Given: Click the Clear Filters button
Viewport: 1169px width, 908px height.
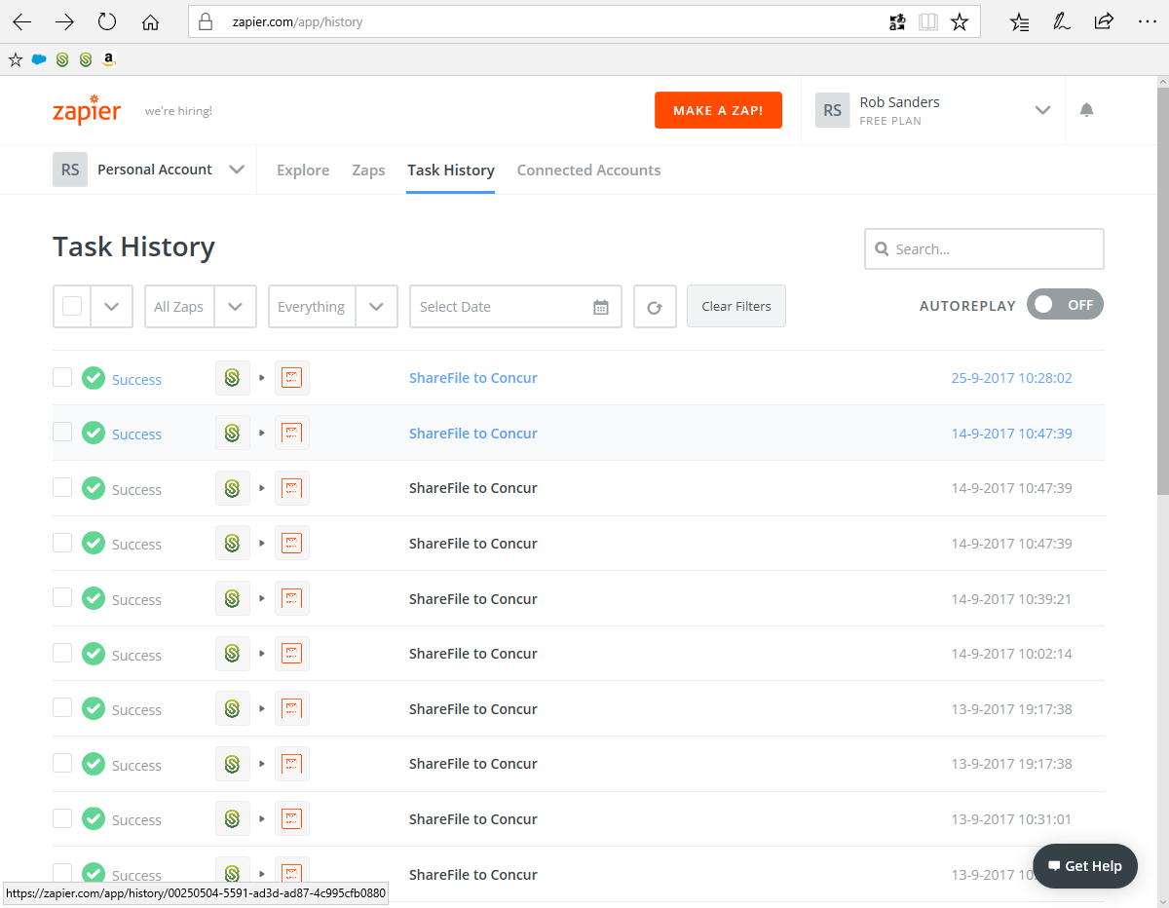Looking at the screenshot, I should point(735,306).
